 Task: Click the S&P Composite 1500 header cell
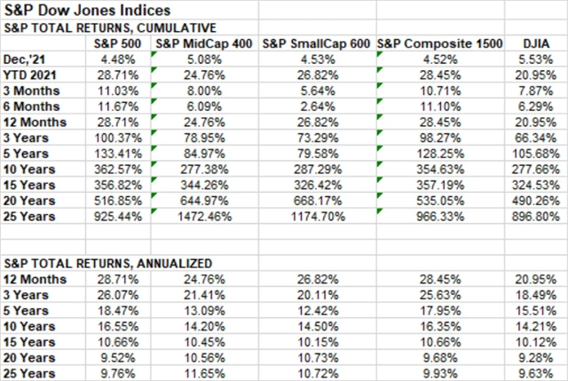click(440, 43)
